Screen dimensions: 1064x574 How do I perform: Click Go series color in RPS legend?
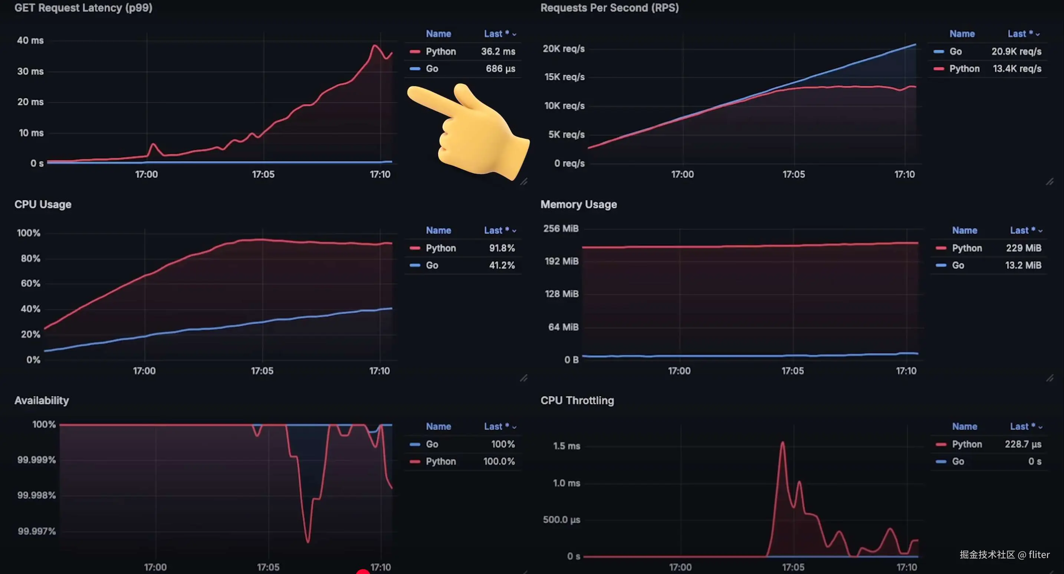pyautogui.click(x=939, y=52)
